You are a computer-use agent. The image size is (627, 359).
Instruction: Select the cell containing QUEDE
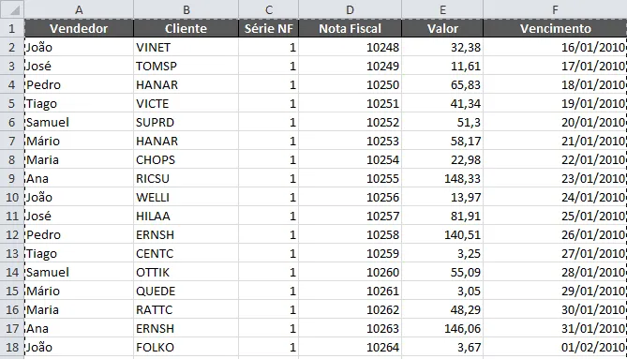coord(186,291)
